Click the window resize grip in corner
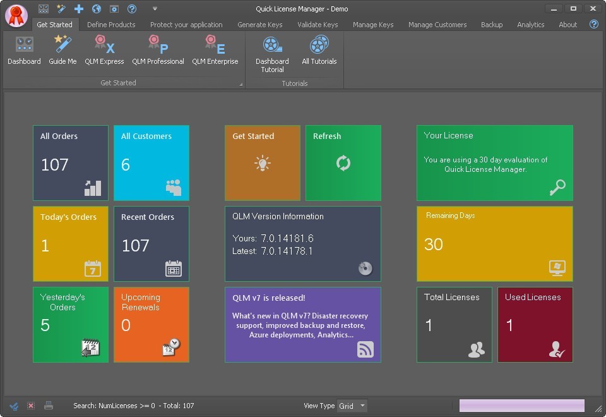606x417 pixels. click(598, 409)
